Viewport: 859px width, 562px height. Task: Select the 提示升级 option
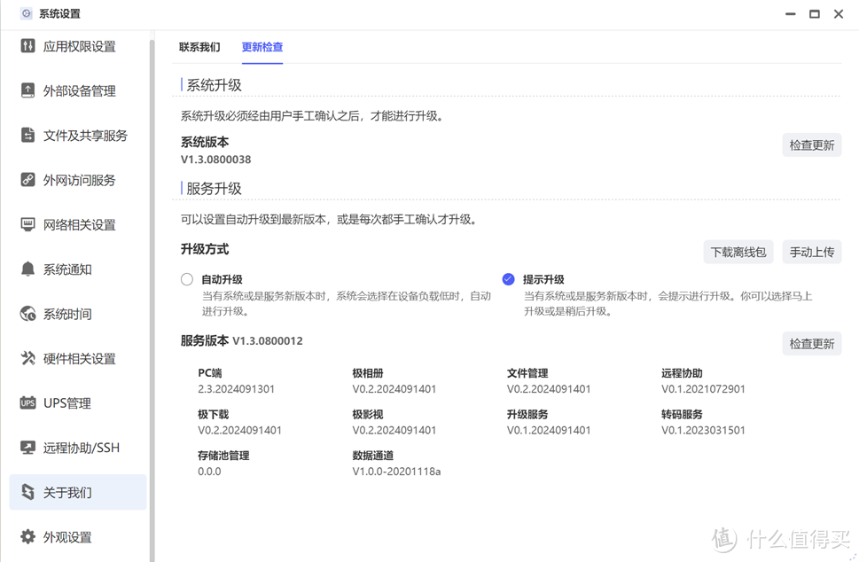click(508, 278)
